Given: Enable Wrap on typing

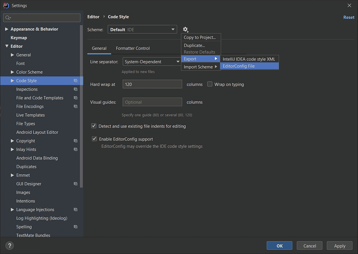Looking at the screenshot, I should coord(209,84).
